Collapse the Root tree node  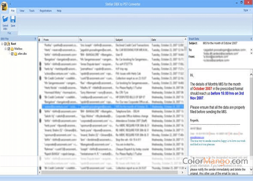(x=2, y=44)
